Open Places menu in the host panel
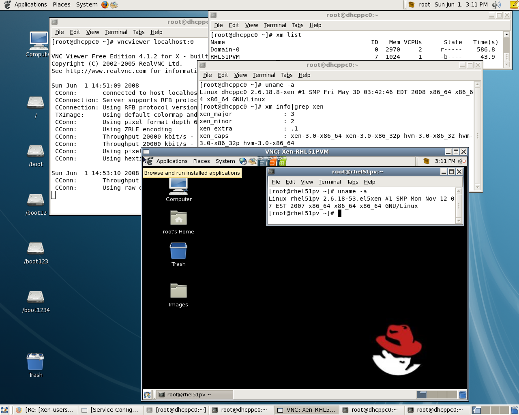This screenshot has height=415, width=519. tap(61, 4)
